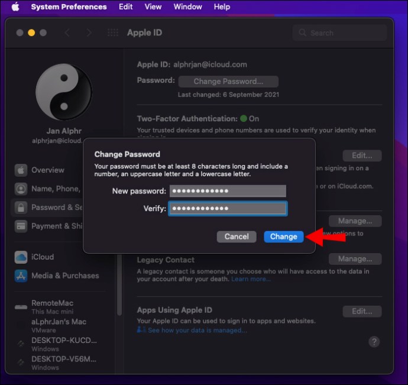Open the iCloud cloud icon
The width and height of the screenshot is (408, 385).
tap(21, 257)
